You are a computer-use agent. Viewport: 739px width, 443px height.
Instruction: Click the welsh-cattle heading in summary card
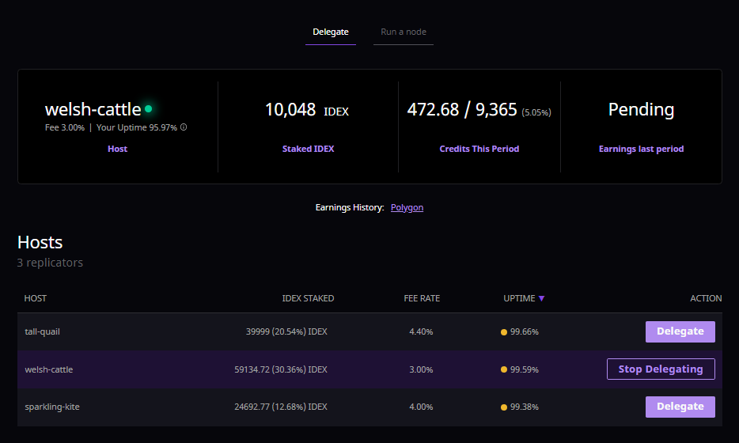[x=93, y=109]
